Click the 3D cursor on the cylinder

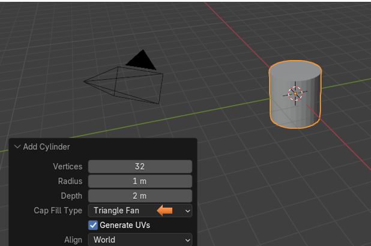click(295, 93)
